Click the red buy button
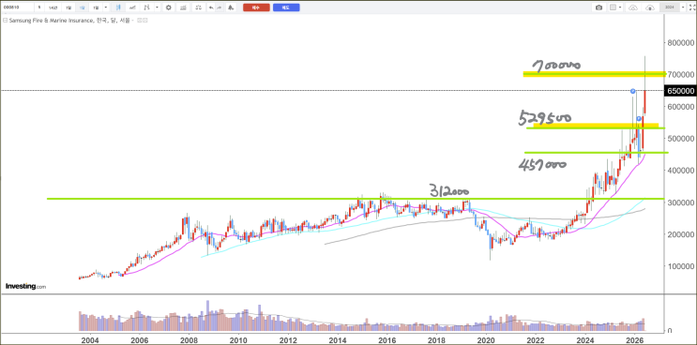This screenshot has height=345, width=697. click(x=256, y=7)
